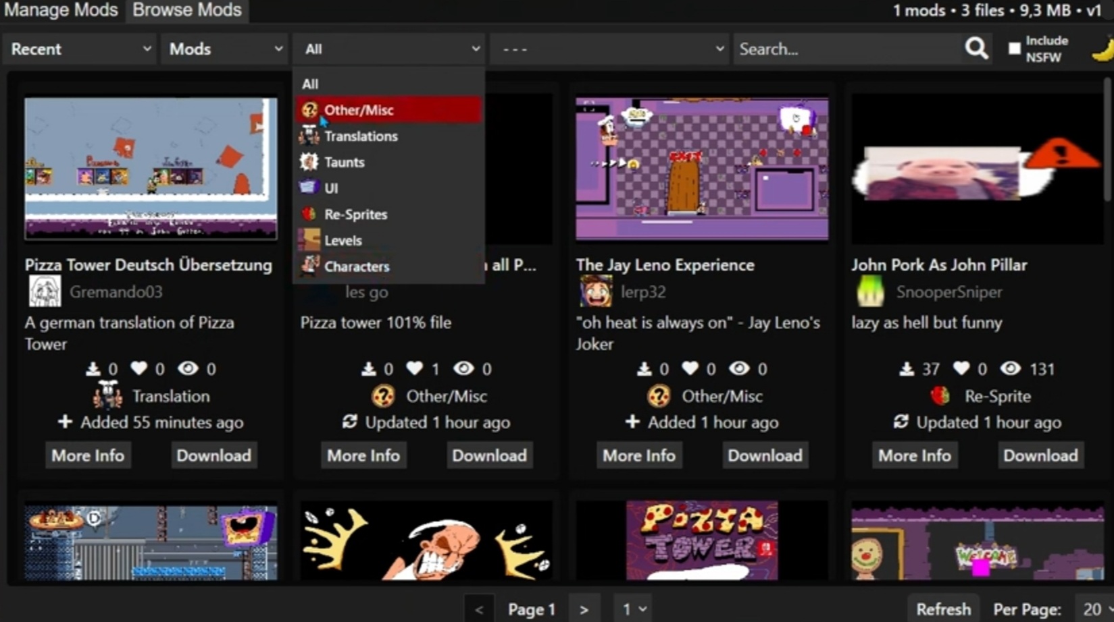This screenshot has width=1114, height=622.
Task: Open the page number dropdown
Action: click(633, 609)
